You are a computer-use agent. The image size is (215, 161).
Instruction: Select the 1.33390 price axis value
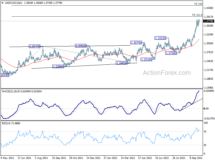click(209, 35)
